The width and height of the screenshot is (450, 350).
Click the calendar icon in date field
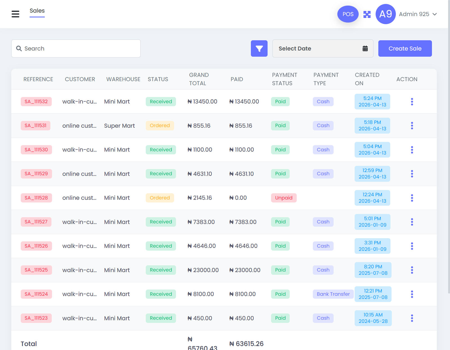pyautogui.click(x=365, y=49)
